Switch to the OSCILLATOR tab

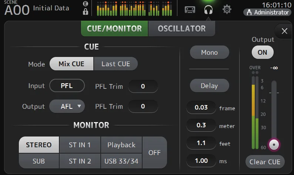tap(181, 28)
